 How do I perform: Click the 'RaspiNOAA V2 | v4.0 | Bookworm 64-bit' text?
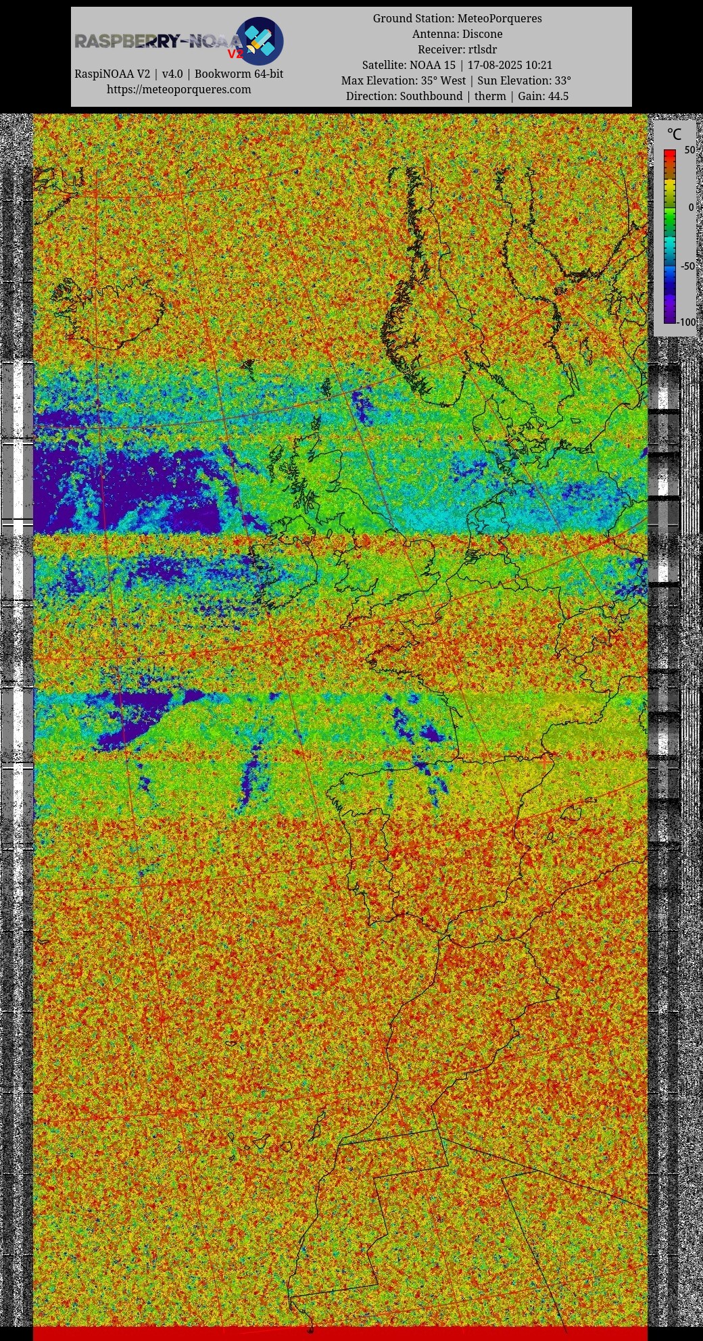coord(178,74)
